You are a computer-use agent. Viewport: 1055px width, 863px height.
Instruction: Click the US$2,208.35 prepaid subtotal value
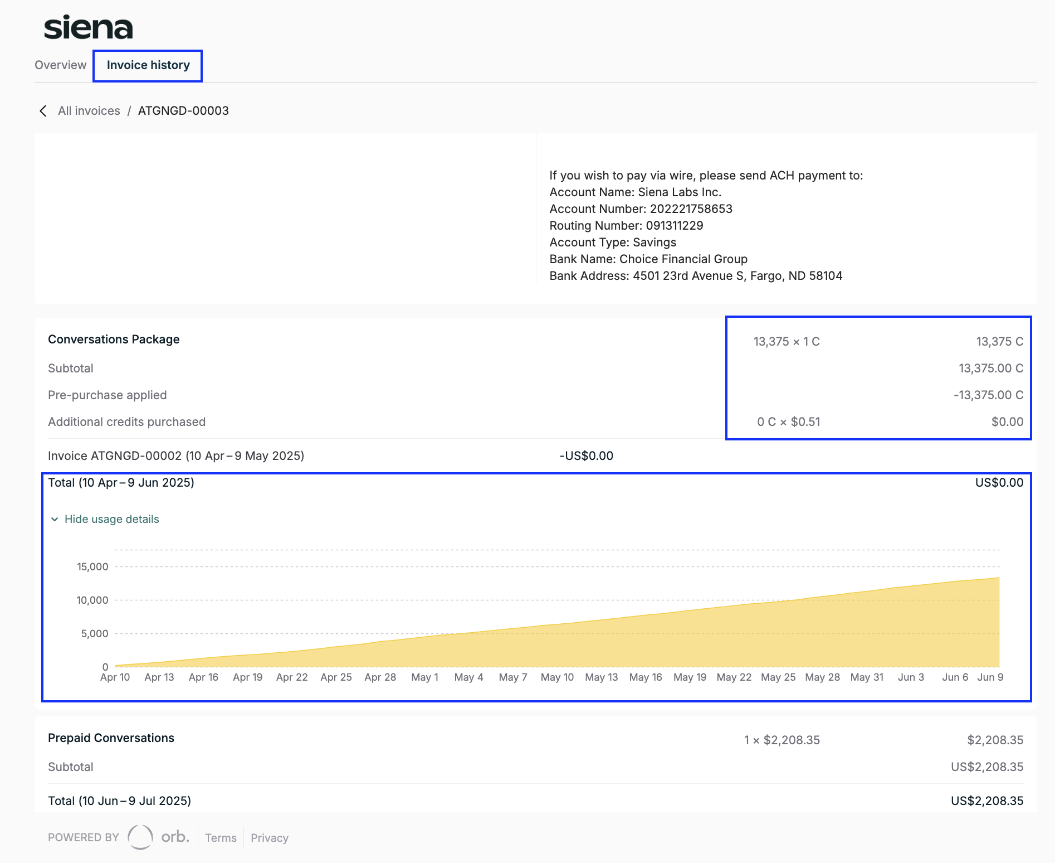click(987, 767)
